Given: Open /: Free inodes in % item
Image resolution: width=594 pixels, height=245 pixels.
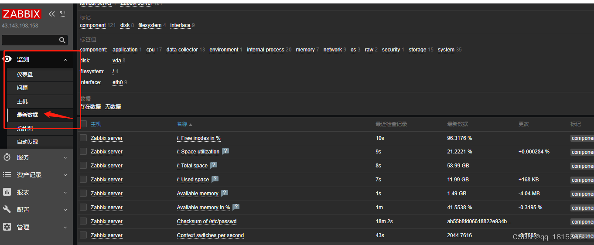Looking at the screenshot, I should point(198,138).
